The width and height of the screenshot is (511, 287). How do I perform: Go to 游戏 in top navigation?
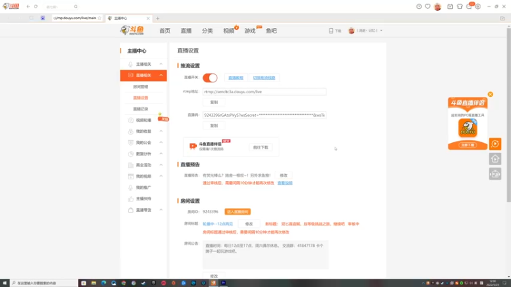[x=250, y=31]
